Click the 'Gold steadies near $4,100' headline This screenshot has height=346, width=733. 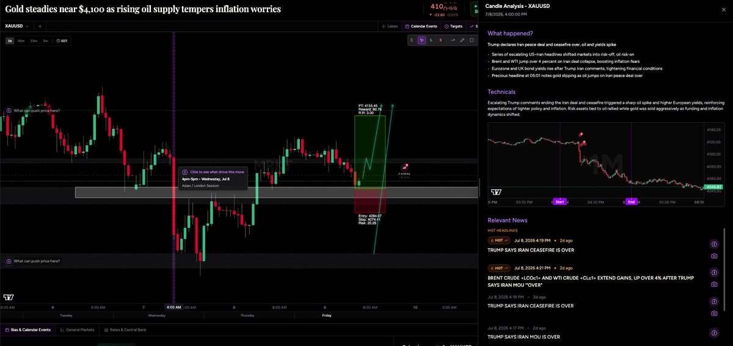[143, 9]
